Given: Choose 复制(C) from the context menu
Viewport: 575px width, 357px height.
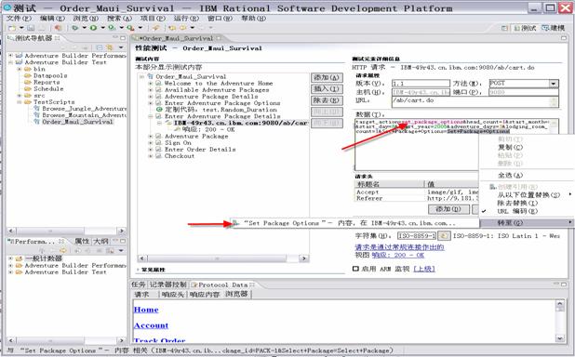Looking at the screenshot, I should [x=510, y=147].
